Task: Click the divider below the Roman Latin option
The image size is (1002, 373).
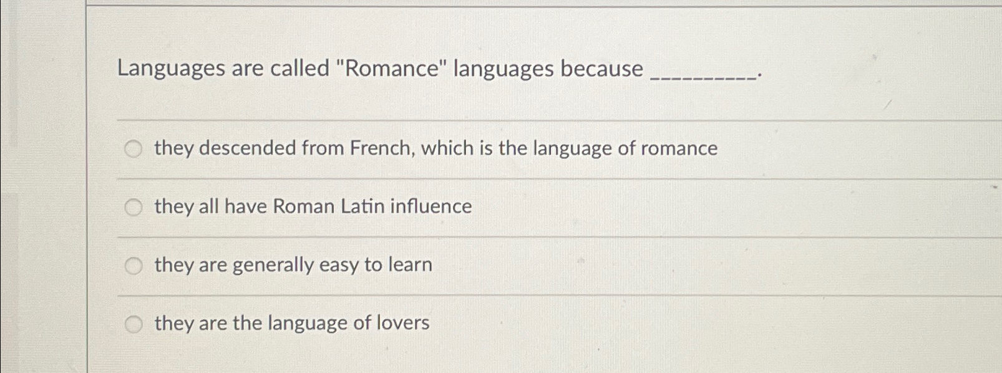Action: click(x=499, y=236)
